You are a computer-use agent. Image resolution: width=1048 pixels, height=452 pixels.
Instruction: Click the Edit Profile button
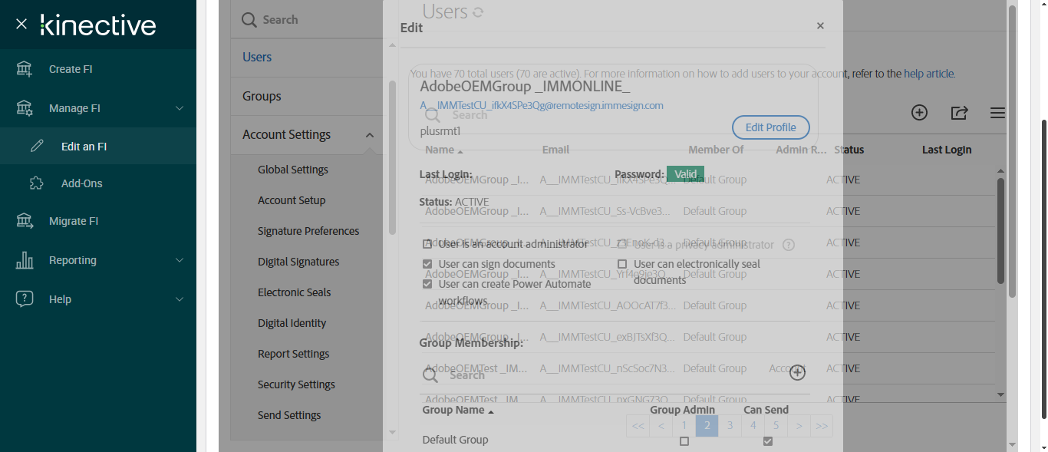tap(771, 127)
